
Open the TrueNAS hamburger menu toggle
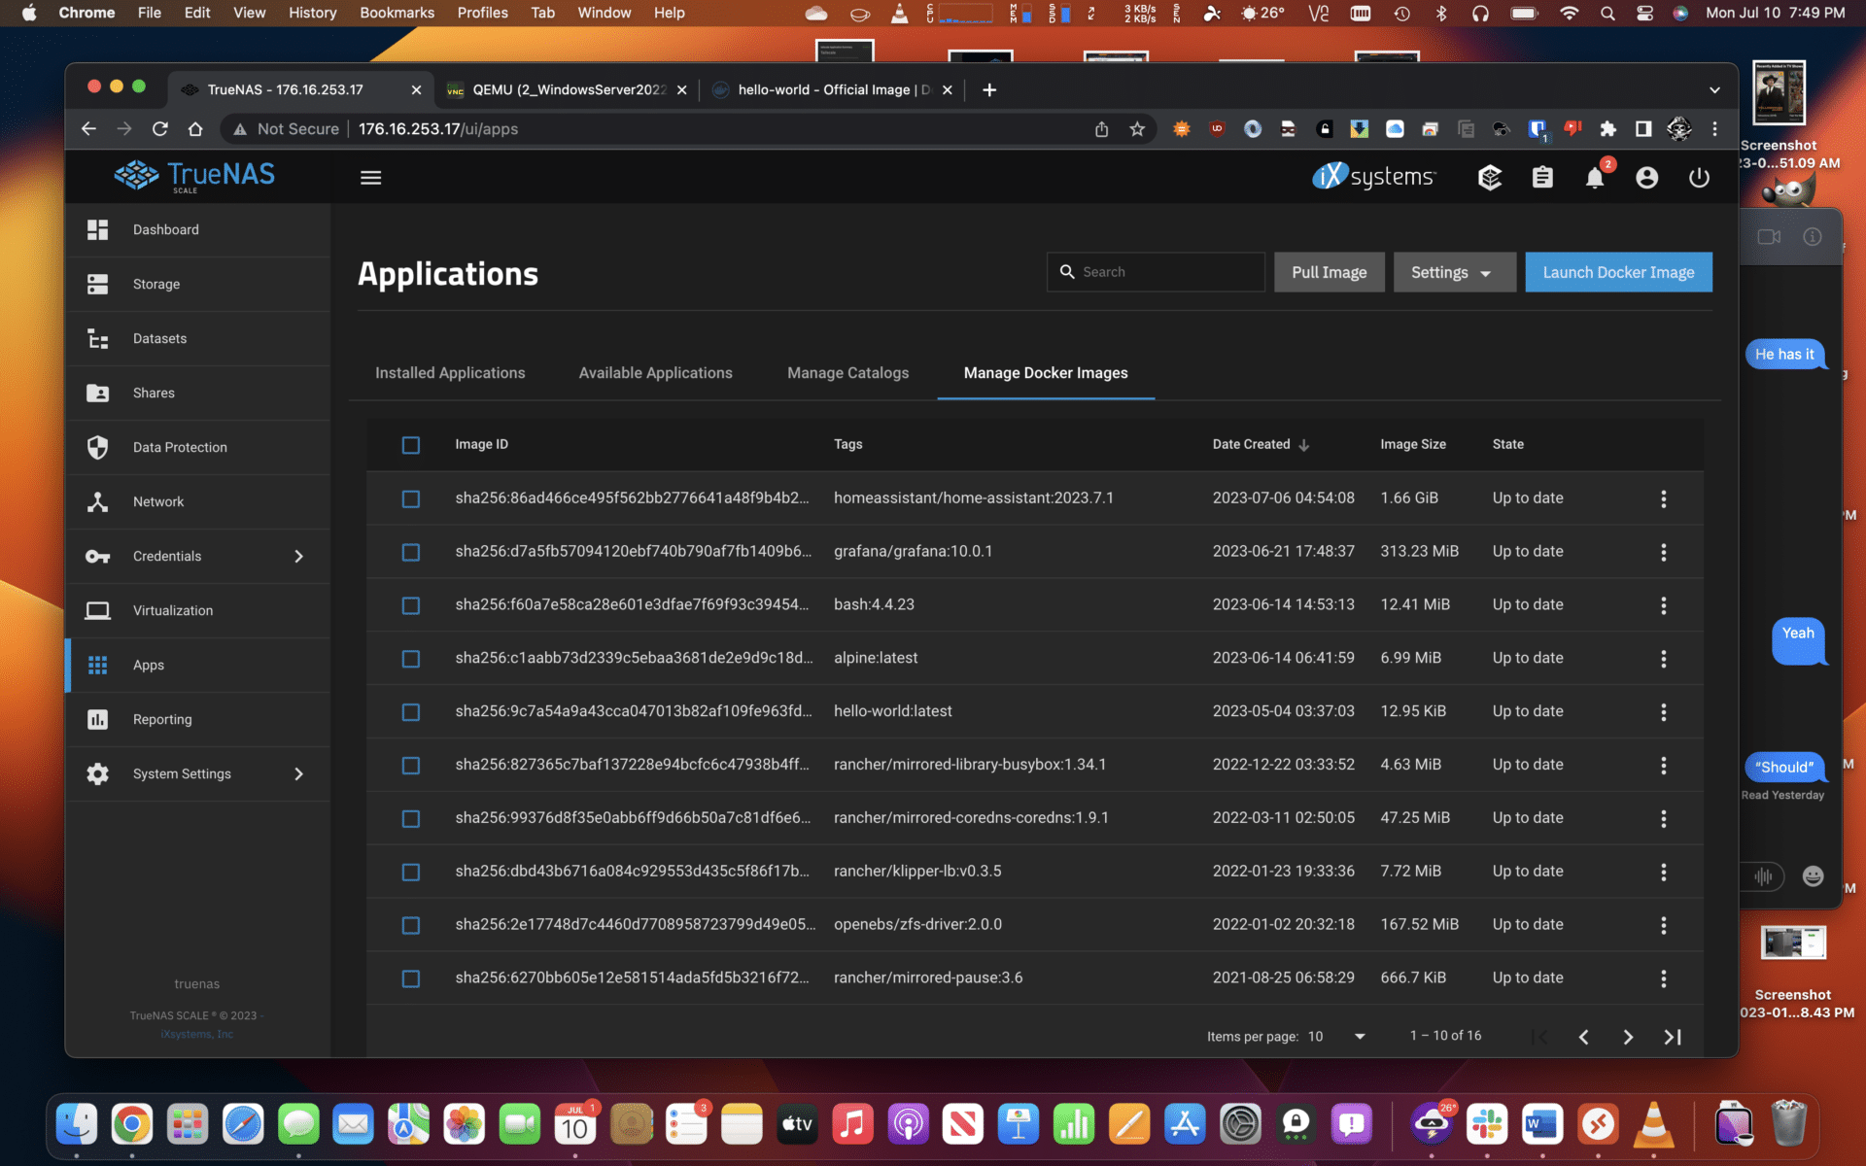[370, 178]
